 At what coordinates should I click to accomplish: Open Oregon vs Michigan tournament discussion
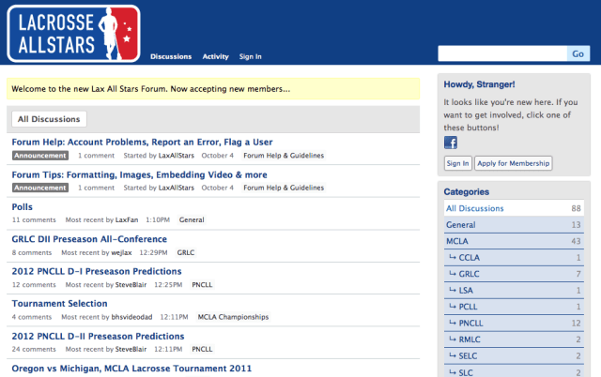[131, 369]
